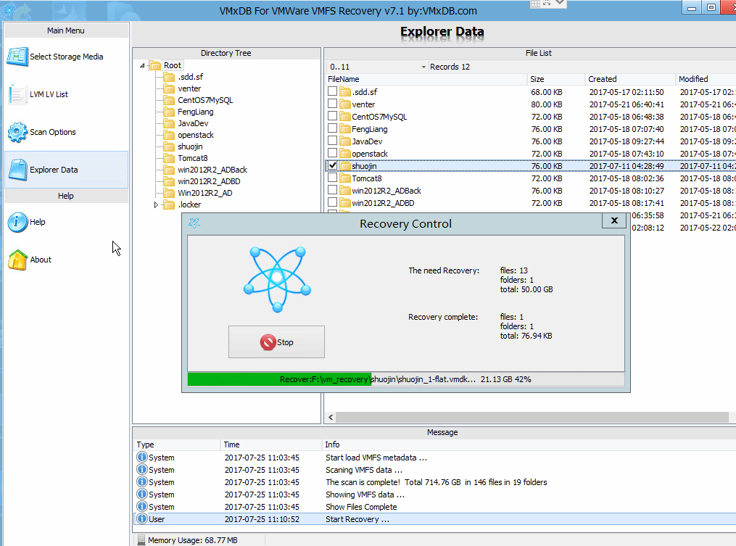Click the atom animation graphic in Recovery Control
Viewport: 736px width, 546px height.
[277, 279]
